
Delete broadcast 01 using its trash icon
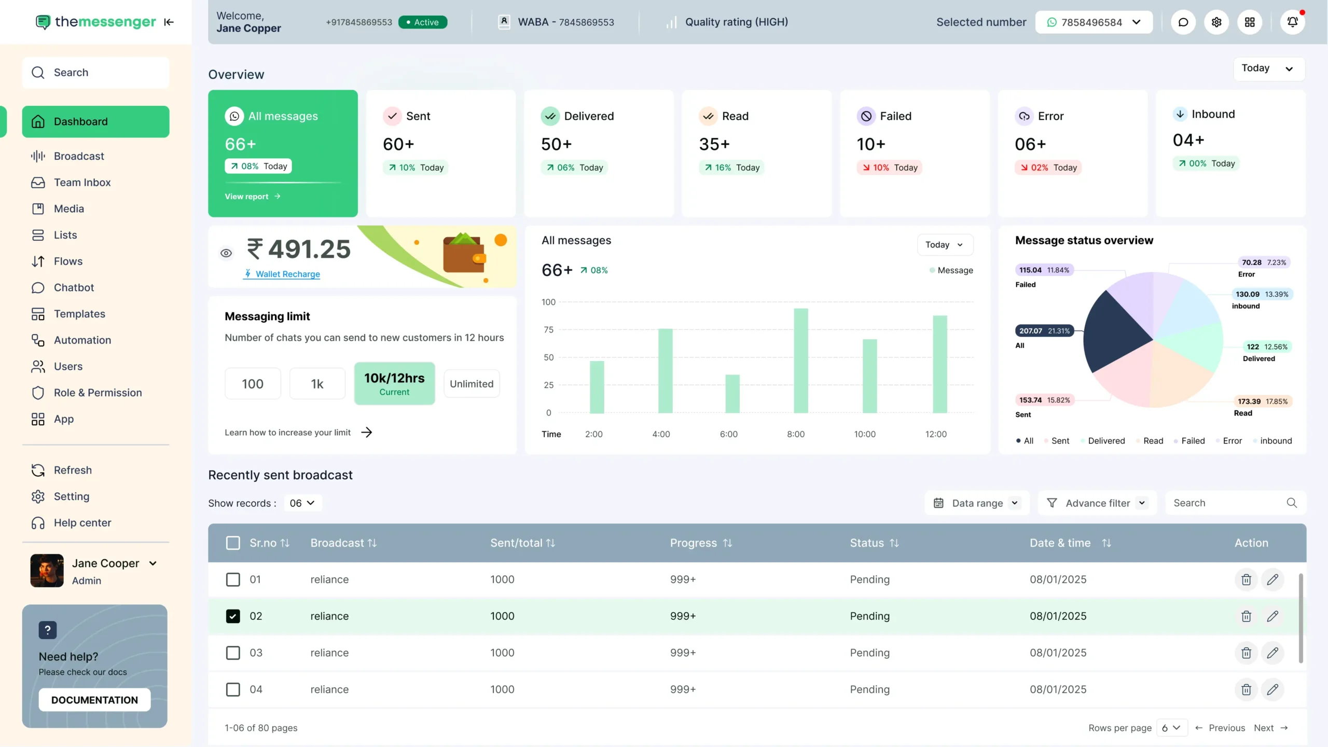tap(1247, 579)
